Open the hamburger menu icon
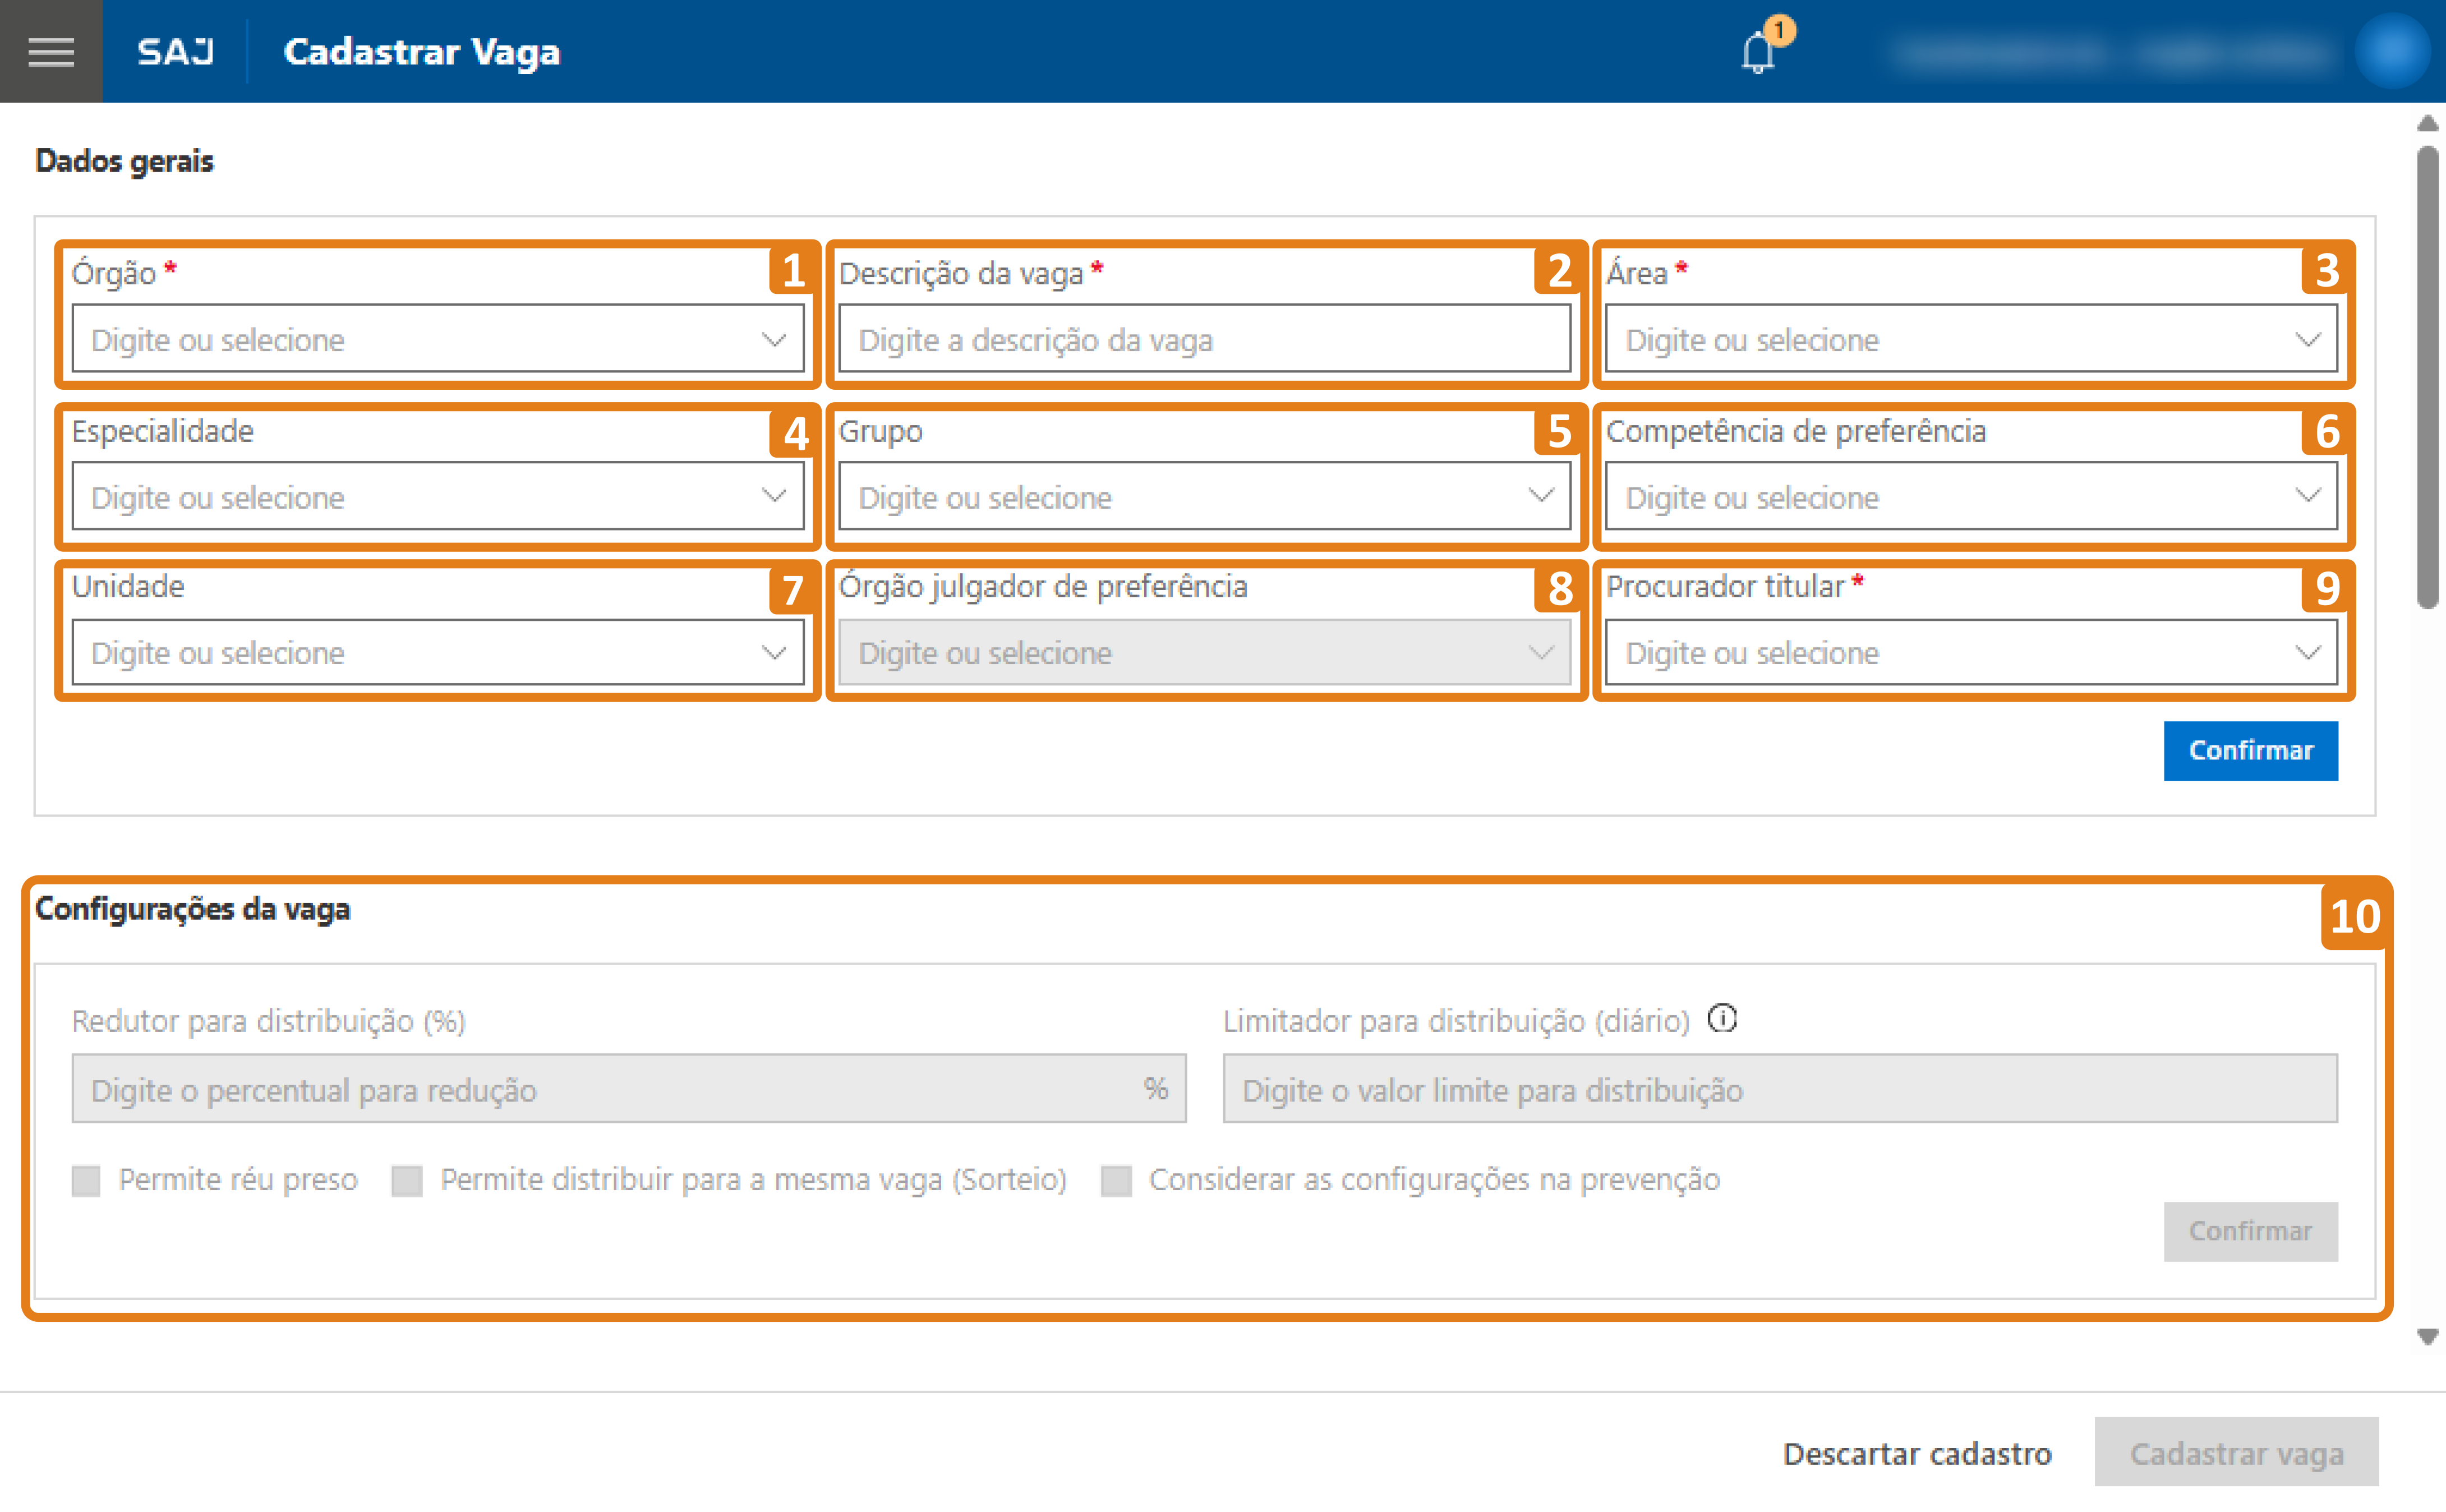The width and height of the screenshot is (2446, 1512). pos(51,51)
